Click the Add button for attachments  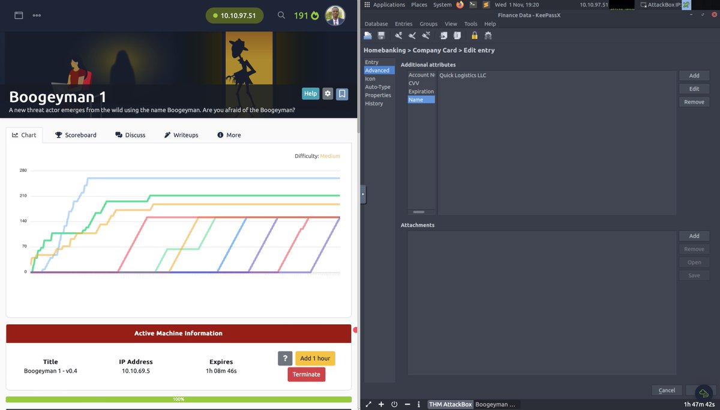point(694,236)
